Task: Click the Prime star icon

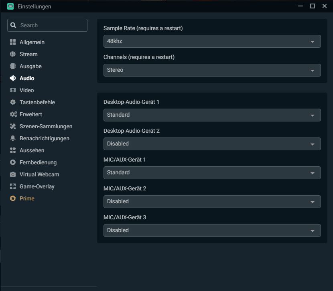Action: [x=13, y=198]
